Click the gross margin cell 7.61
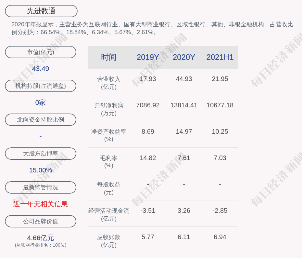Viewport: 302px width, 258px height. click(184, 158)
